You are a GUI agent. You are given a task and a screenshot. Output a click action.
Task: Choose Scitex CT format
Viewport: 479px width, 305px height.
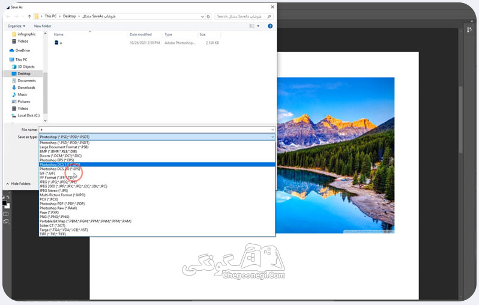coord(157,226)
